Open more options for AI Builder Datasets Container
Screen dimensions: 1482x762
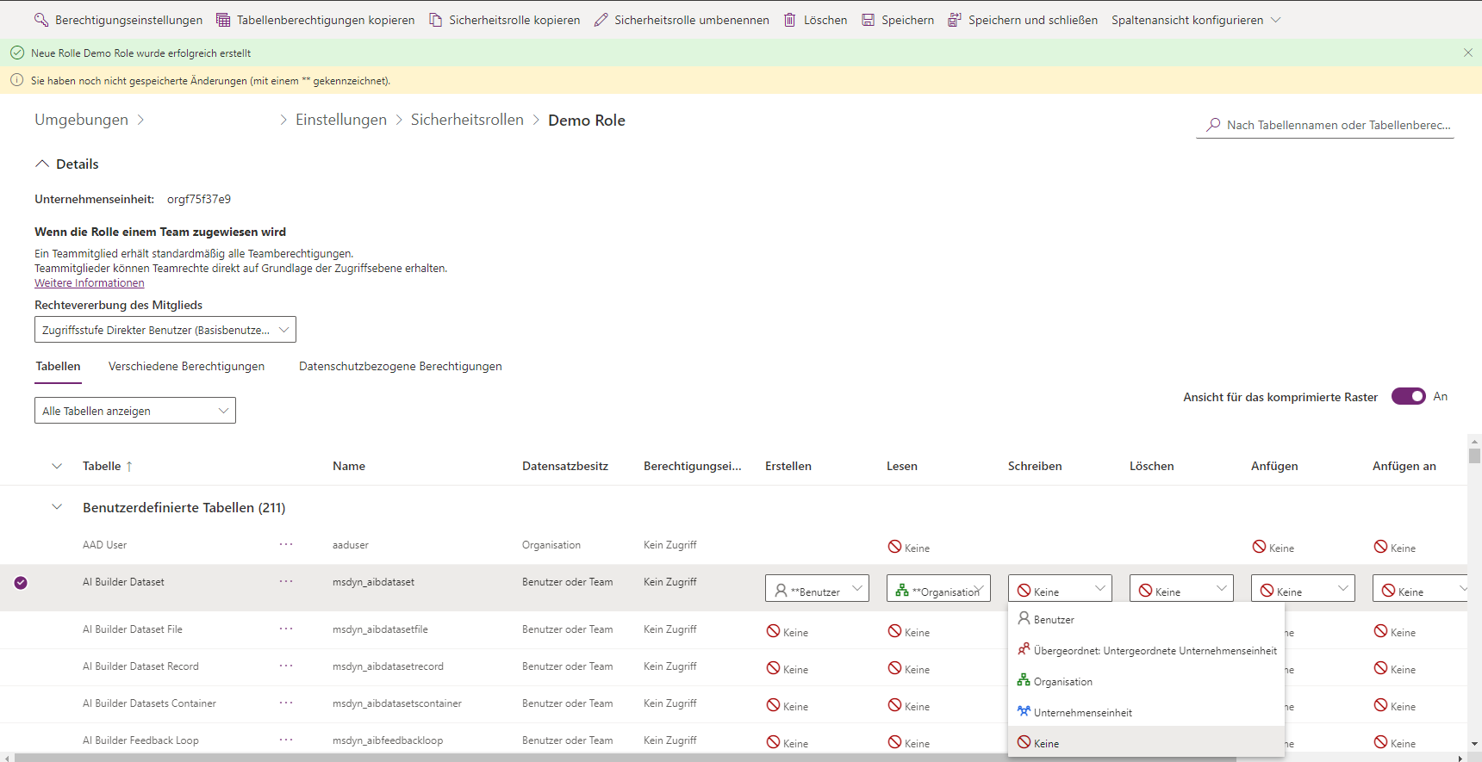[286, 703]
